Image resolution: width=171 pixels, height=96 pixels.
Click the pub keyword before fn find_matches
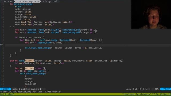pyautogui.click(x=12, y=61)
